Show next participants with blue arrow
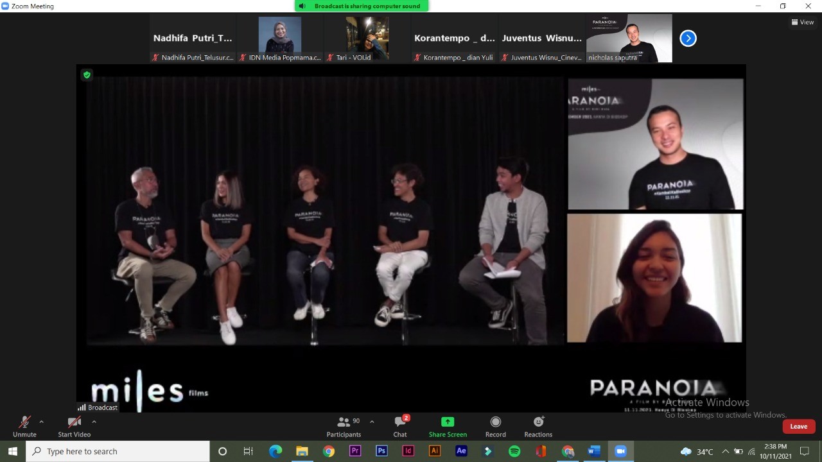Viewport: 822px width, 462px height. point(688,38)
